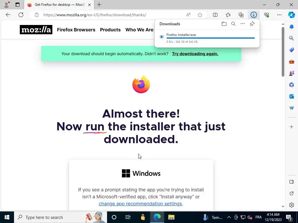Click the browser back arrow
The height and width of the screenshot is (223, 298).
tap(8, 15)
